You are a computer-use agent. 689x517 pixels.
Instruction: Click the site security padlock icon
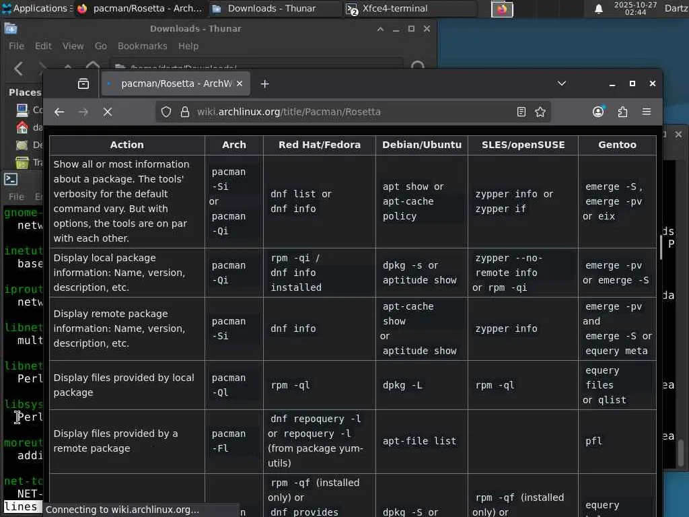185,112
